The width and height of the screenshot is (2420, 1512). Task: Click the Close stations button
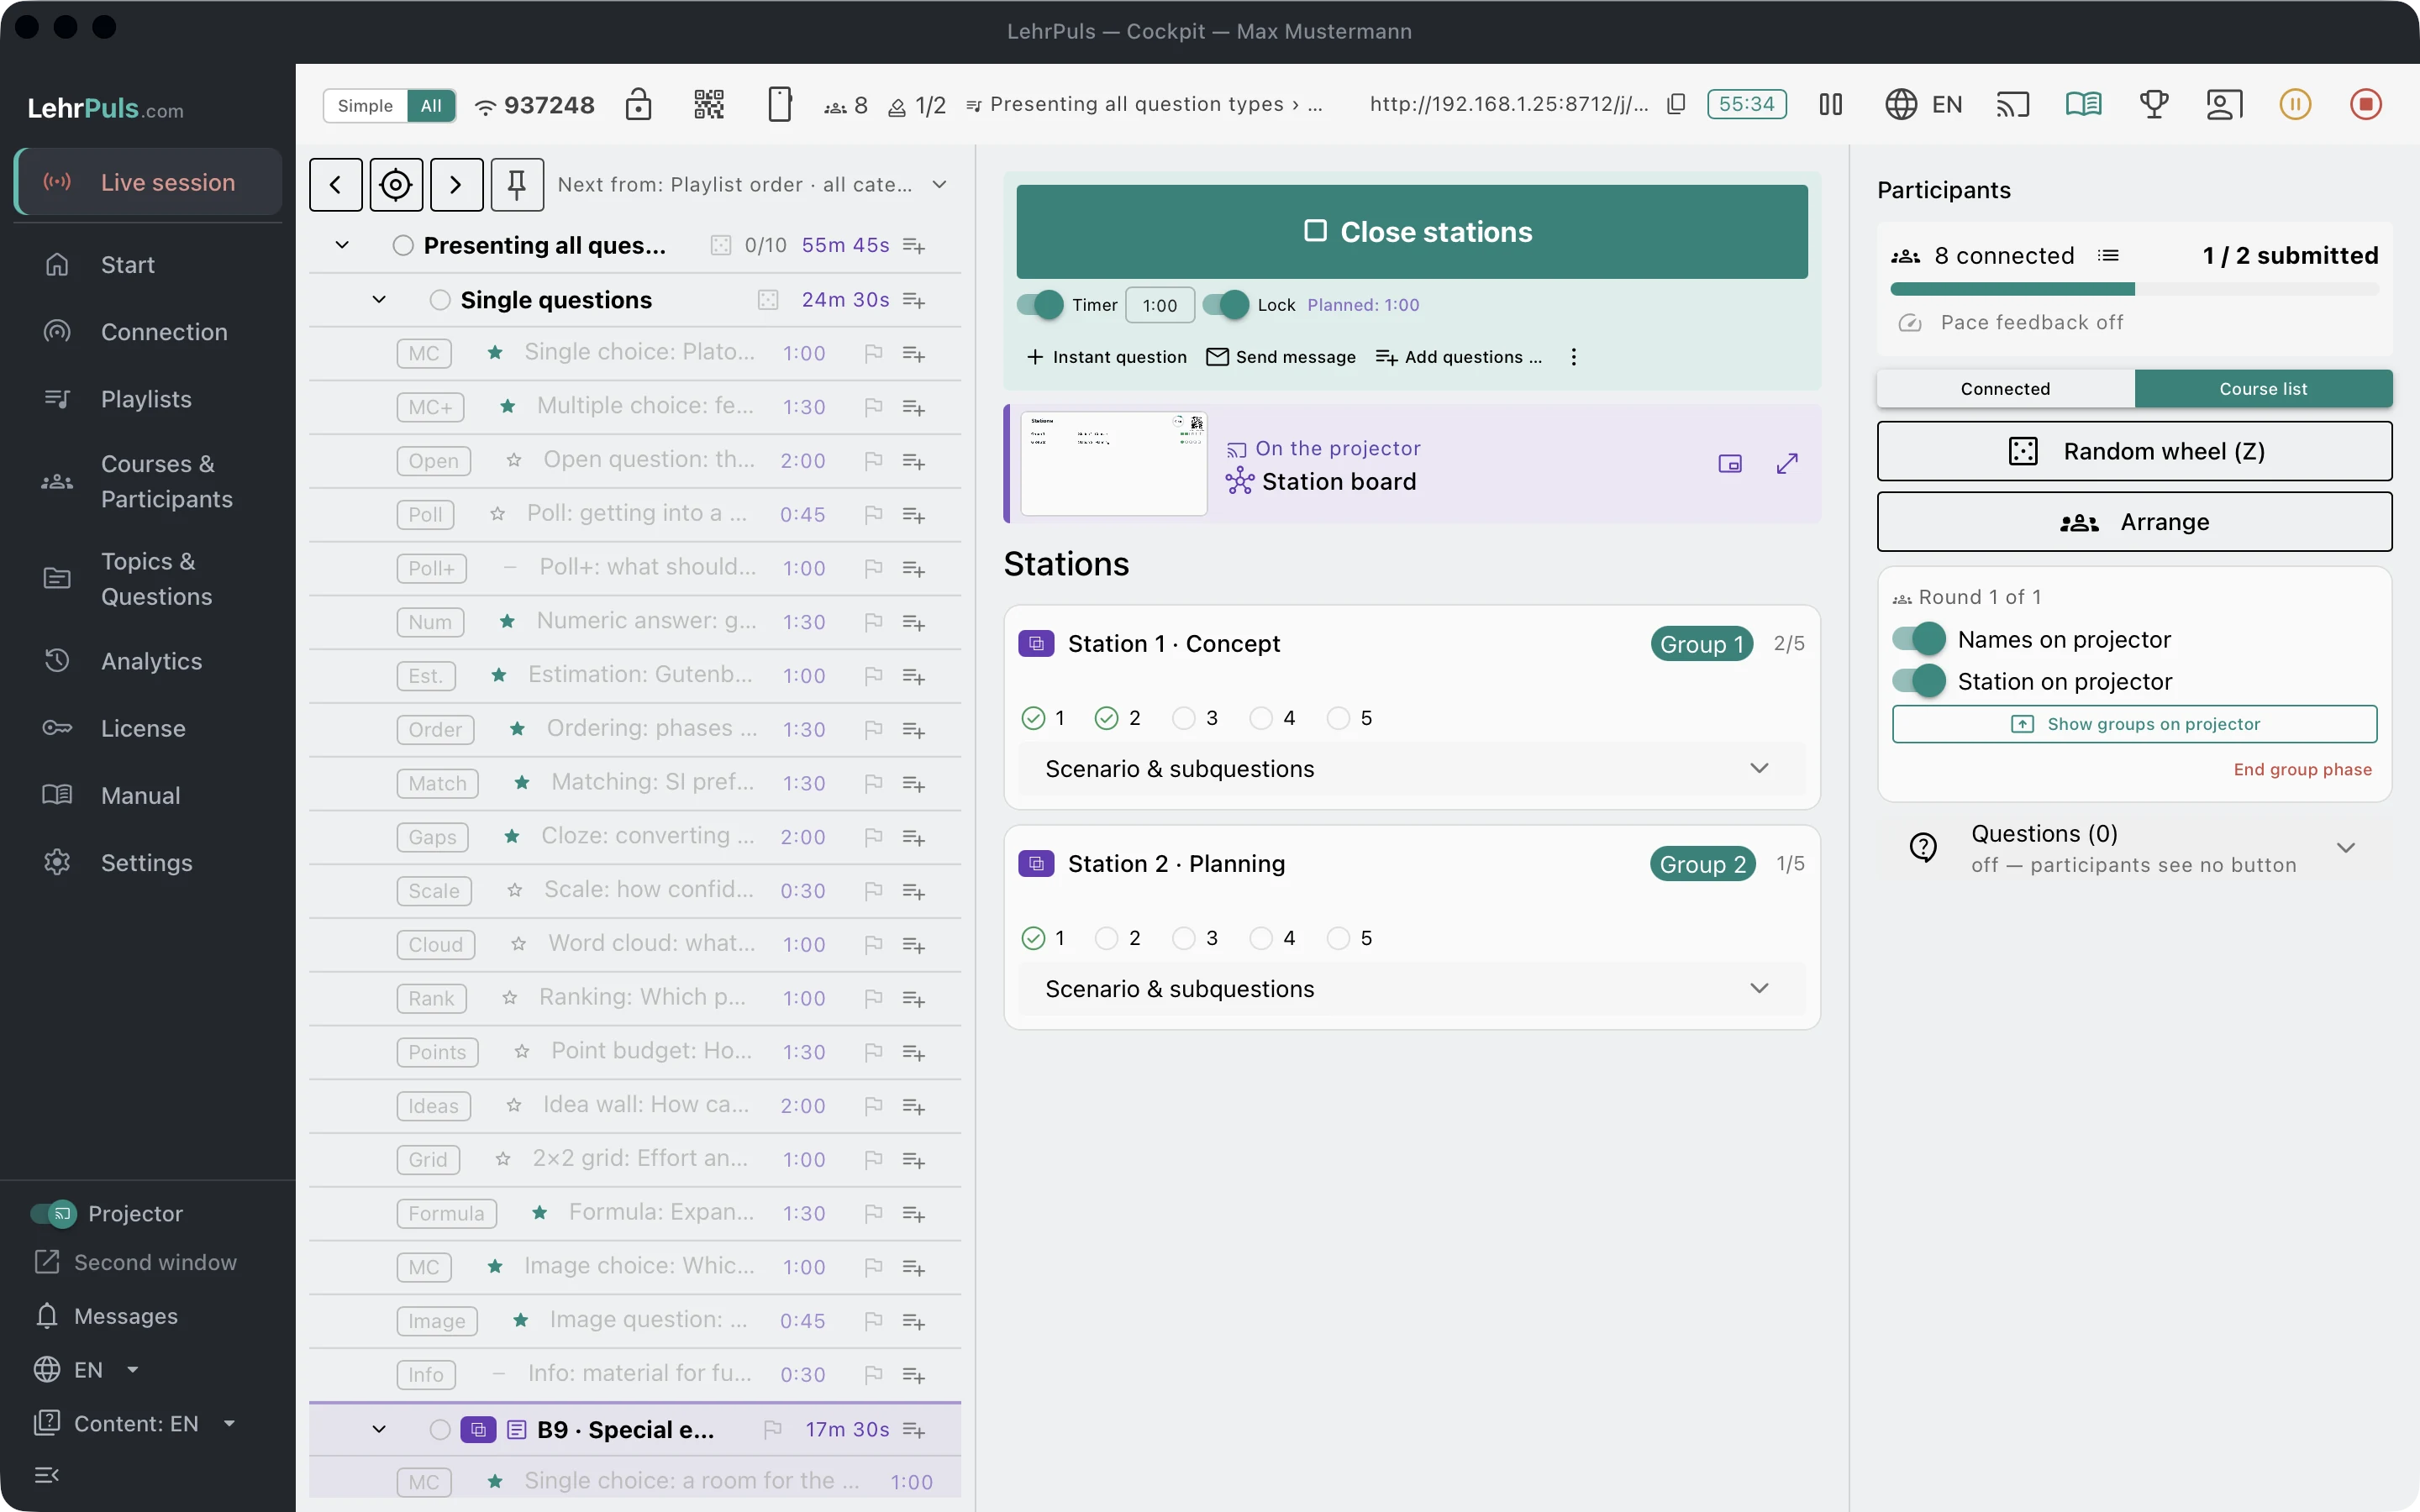coord(1411,232)
